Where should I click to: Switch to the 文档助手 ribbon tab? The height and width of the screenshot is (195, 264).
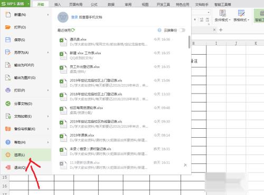click(202, 4)
